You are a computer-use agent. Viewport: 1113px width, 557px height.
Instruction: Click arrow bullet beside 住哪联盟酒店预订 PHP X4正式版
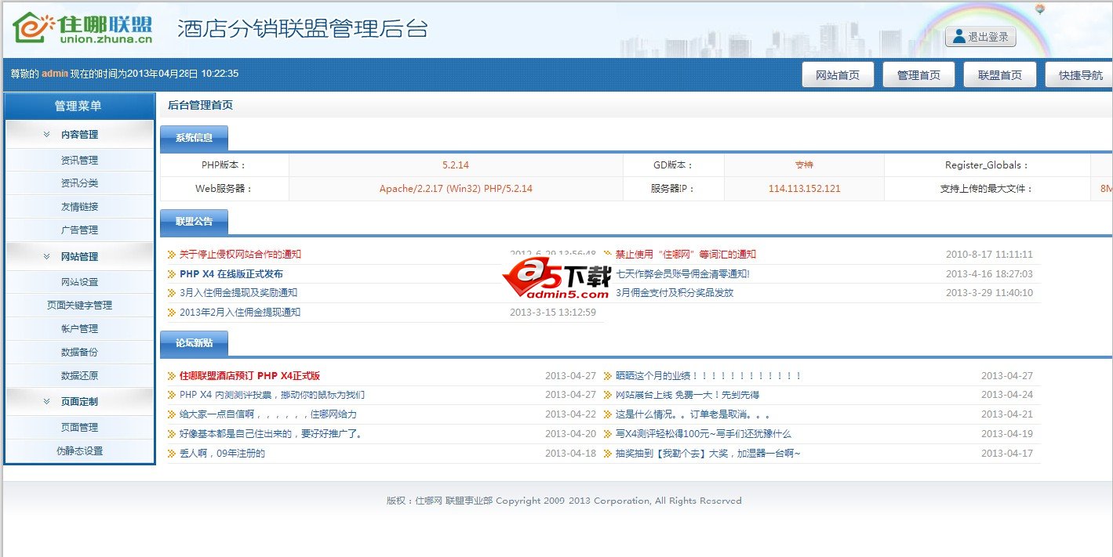(x=172, y=376)
